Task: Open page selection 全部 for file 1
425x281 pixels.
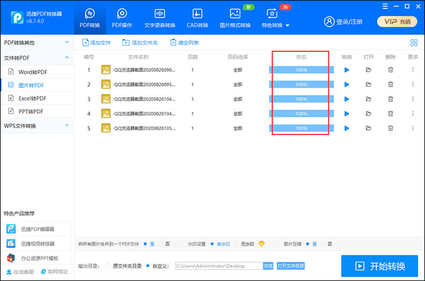Action: (x=237, y=70)
